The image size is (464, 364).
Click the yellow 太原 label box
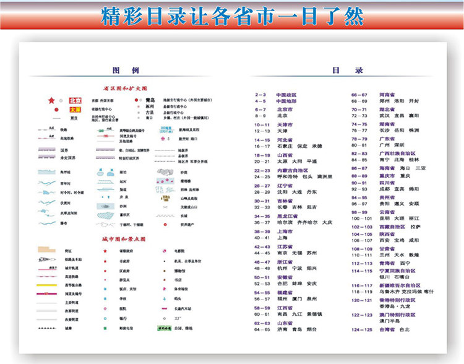75,110
